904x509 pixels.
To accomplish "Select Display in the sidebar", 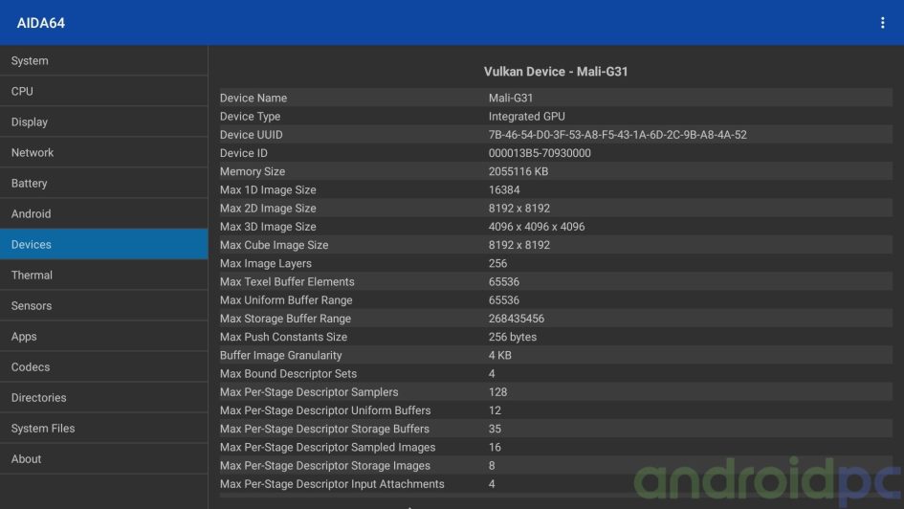I will 103,122.
